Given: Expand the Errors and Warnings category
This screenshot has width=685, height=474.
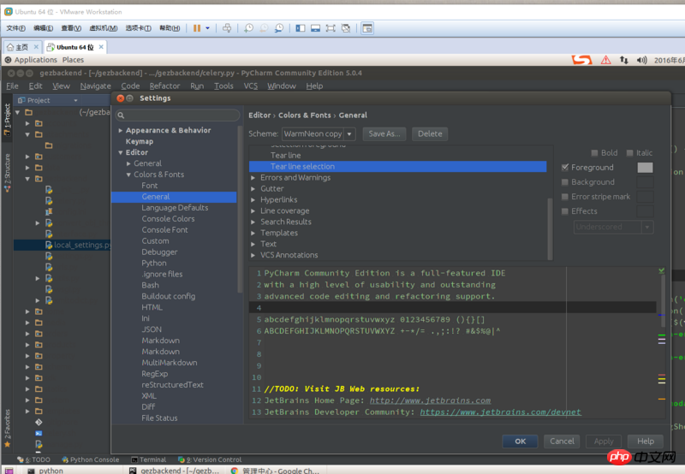Looking at the screenshot, I should pos(253,178).
